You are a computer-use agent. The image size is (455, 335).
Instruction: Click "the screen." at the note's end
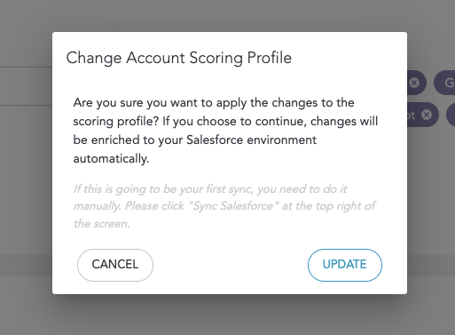tap(102, 224)
